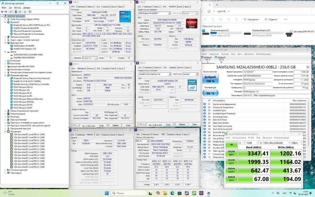Viewport: 315px width, 197px height.
Task: Open File Explorer from taskbar
Action: pyautogui.click(x=165, y=193)
